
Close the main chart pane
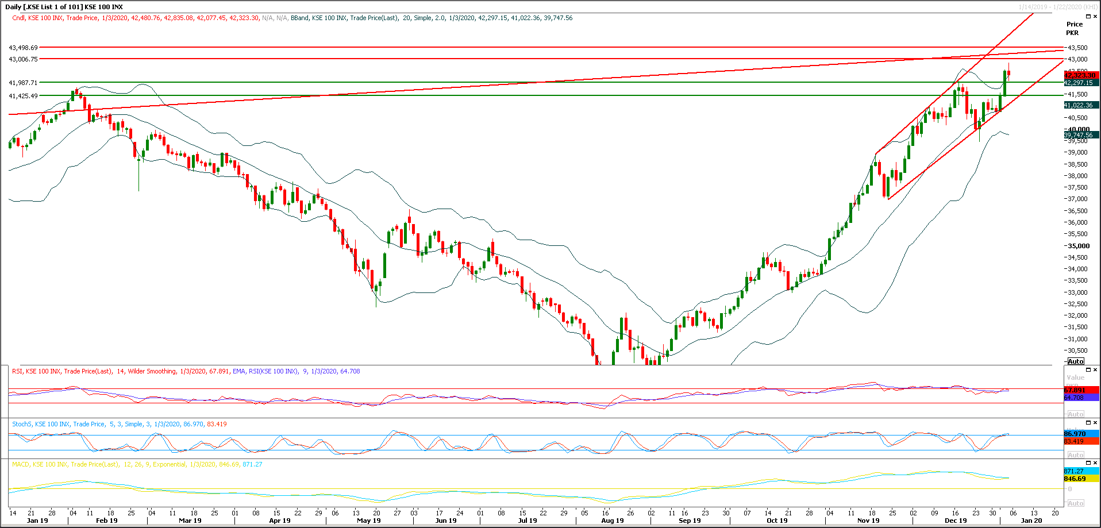pos(1095,16)
